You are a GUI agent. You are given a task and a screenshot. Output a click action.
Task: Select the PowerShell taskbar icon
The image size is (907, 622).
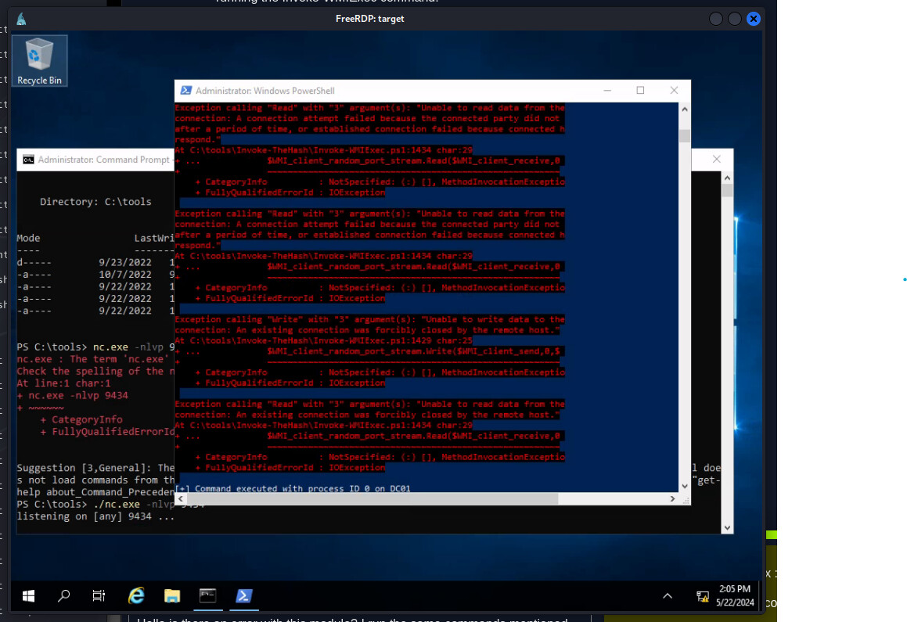(x=243, y=596)
